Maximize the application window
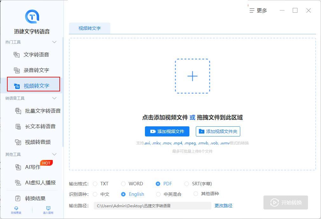 click(295, 10)
